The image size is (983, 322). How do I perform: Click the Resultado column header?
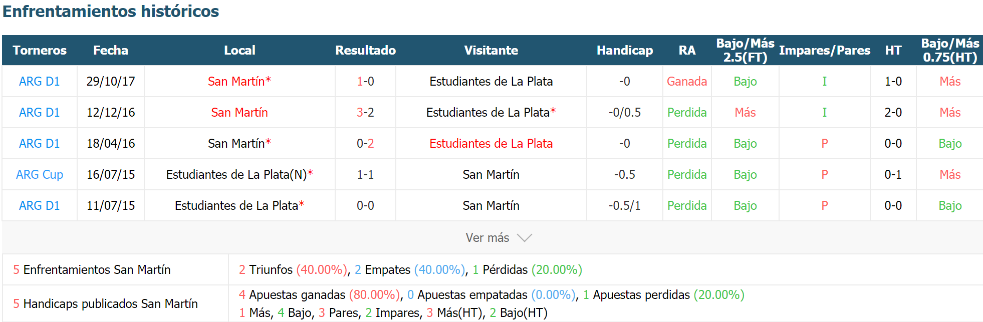click(365, 50)
